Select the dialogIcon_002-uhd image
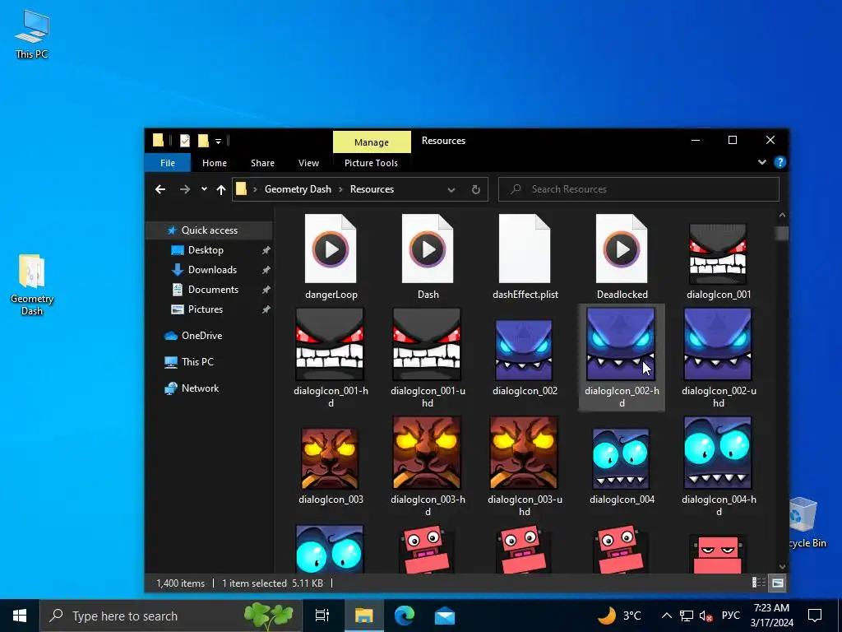This screenshot has width=842, height=632. [719, 357]
